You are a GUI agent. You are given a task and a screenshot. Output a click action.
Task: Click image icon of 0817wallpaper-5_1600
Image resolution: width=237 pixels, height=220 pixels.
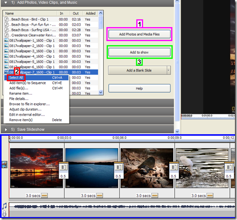pyautogui.click(x=7, y=61)
